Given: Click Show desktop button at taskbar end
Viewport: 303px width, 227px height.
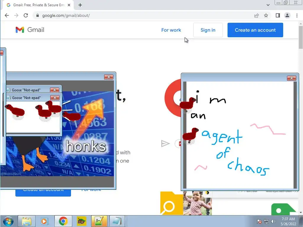Looking at the screenshot, I should pos(301,221).
